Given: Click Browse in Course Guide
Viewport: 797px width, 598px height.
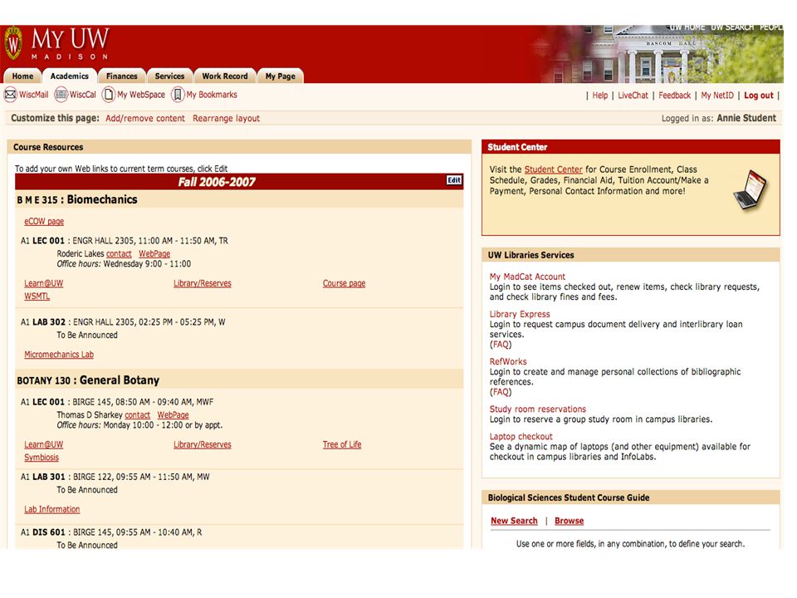Looking at the screenshot, I should coord(570,521).
